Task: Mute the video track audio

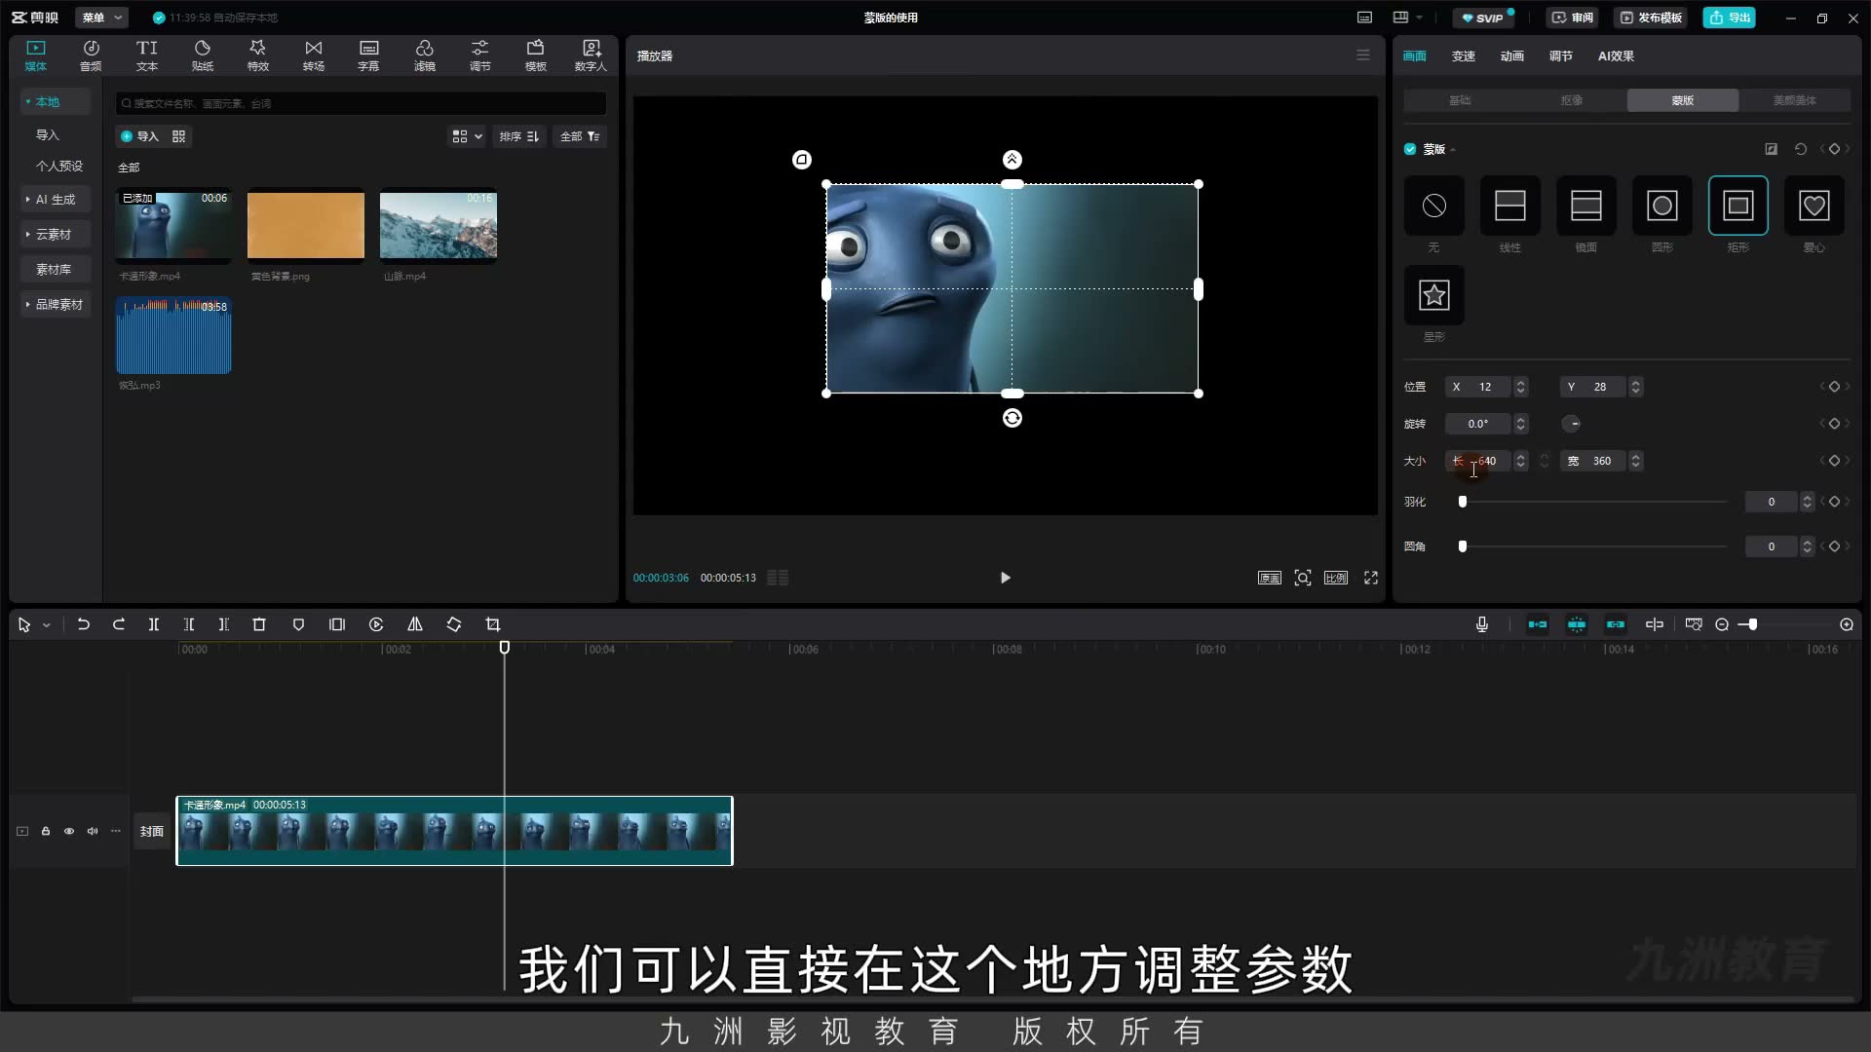Action: 93,831
